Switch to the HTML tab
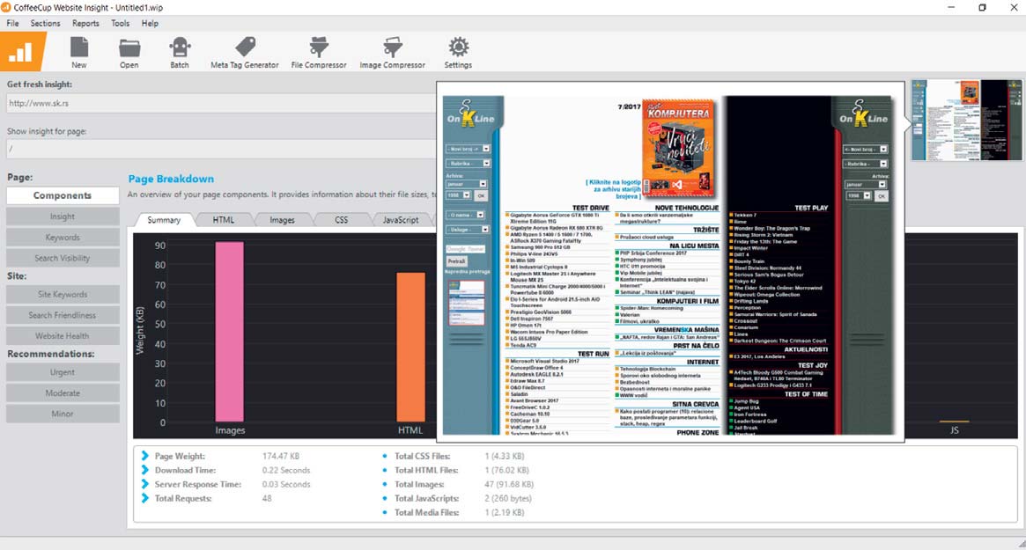Image resolution: width=1026 pixels, height=550 pixels. [x=223, y=220]
